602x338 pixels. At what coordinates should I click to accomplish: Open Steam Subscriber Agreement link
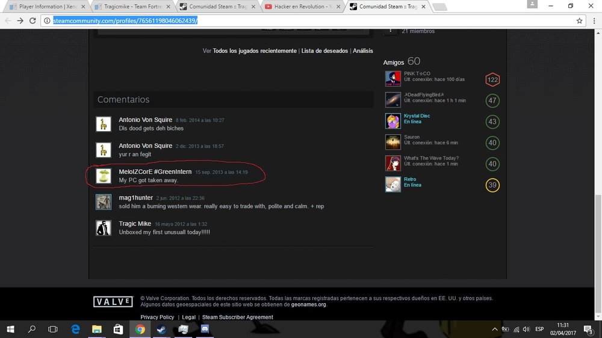tap(238, 318)
